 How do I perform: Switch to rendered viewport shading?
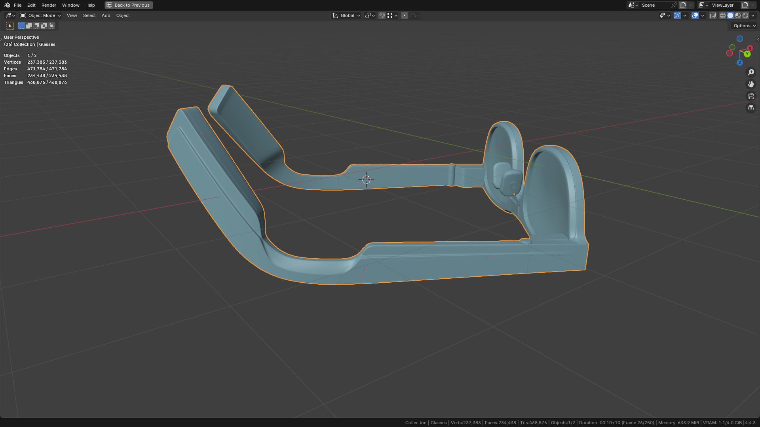[x=745, y=15]
